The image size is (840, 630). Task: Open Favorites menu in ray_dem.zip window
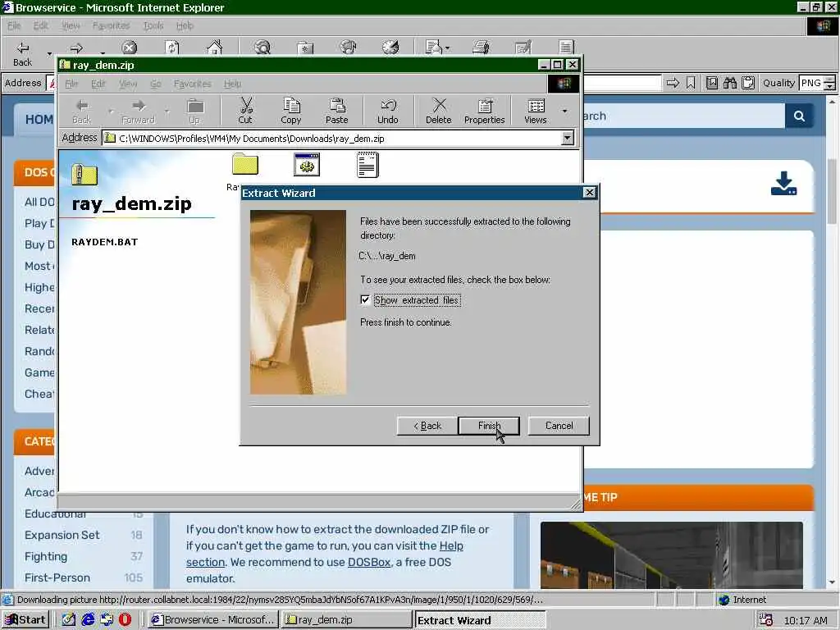click(x=192, y=84)
